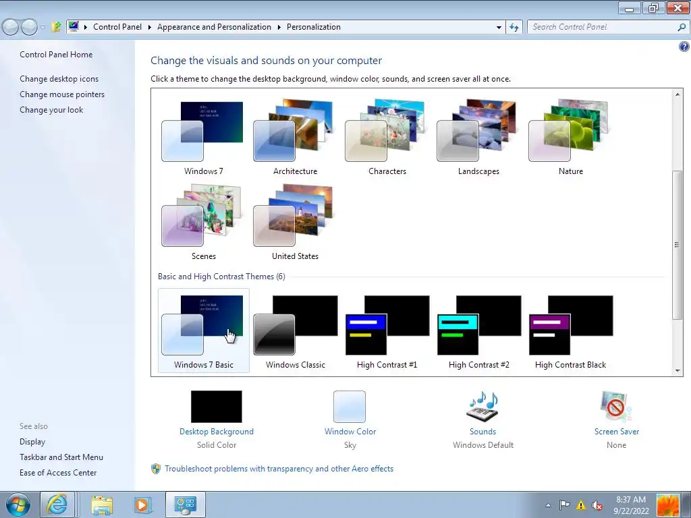
Task: Expand arrow before Control Panel breadcrumb
Action: coord(86,27)
